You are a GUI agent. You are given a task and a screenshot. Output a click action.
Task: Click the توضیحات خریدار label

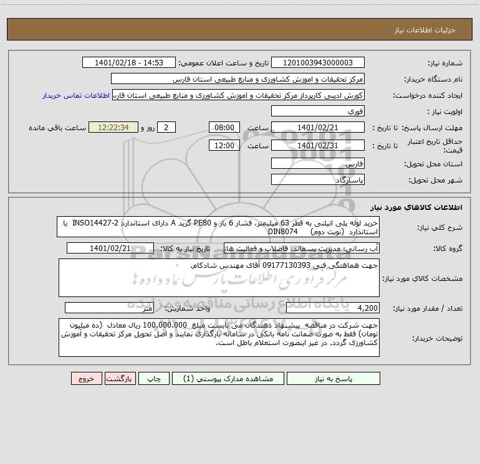coord(437,338)
